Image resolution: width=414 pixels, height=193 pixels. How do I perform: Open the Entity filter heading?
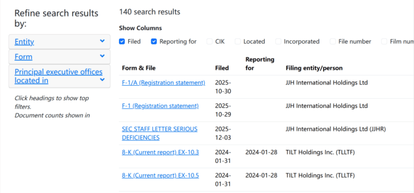click(x=24, y=42)
